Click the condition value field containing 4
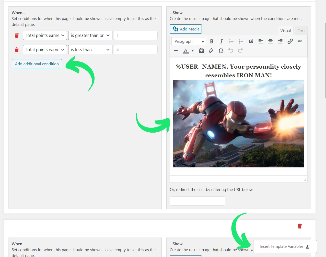The height and width of the screenshot is (257, 326). (x=136, y=50)
